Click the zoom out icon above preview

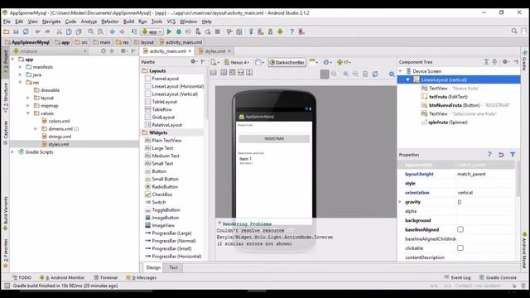(355, 74)
